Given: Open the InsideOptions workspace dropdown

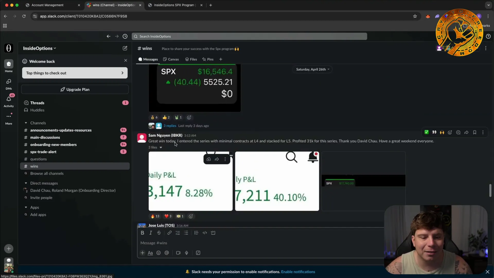Looking at the screenshot, I should pos(39,48).
